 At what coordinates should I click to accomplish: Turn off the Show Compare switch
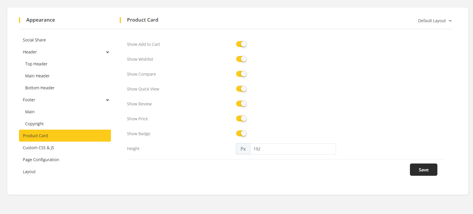tap(241, 74)
